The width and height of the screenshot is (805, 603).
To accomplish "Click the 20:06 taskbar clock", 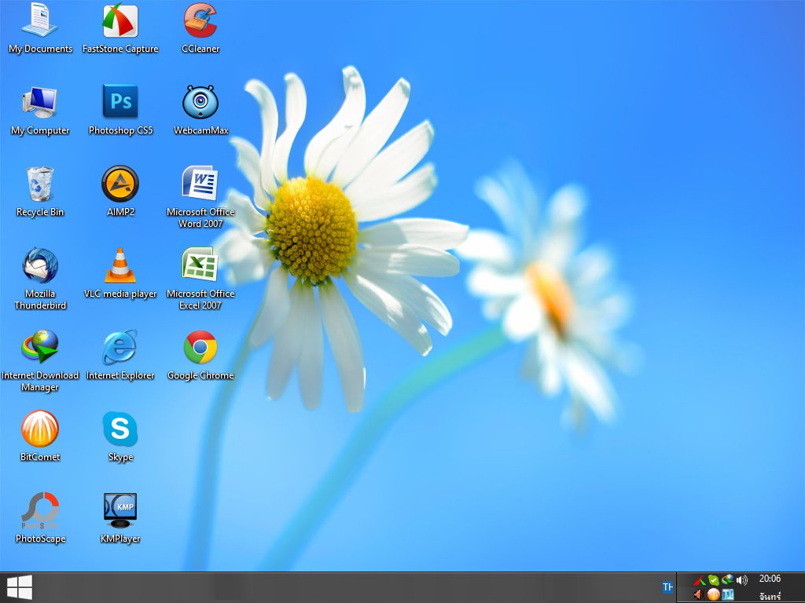I will click(x=770, y=579).
